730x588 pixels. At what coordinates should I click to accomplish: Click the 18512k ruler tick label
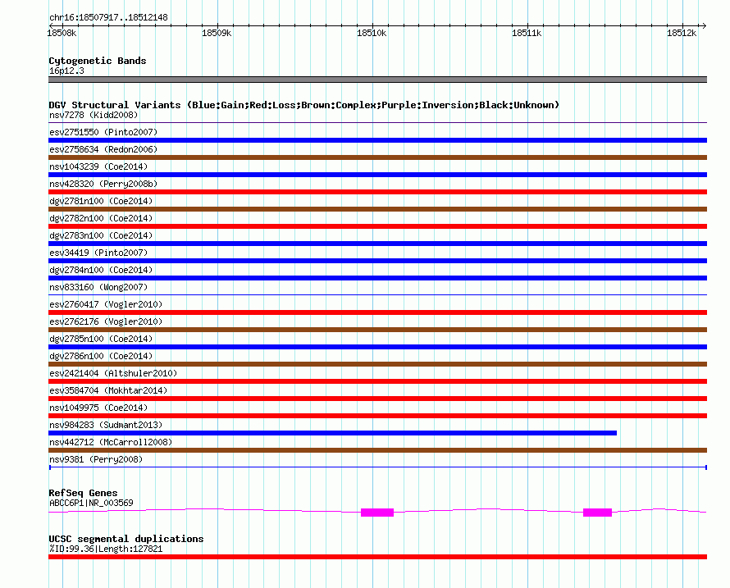pos(682,33)
